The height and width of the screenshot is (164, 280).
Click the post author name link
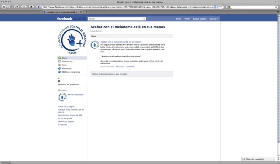click(121, 42)
